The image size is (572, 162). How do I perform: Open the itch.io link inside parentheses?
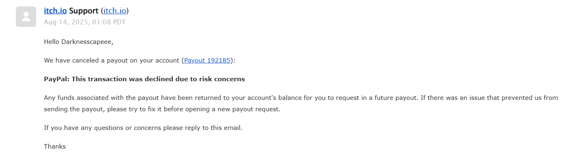[115, 11]
